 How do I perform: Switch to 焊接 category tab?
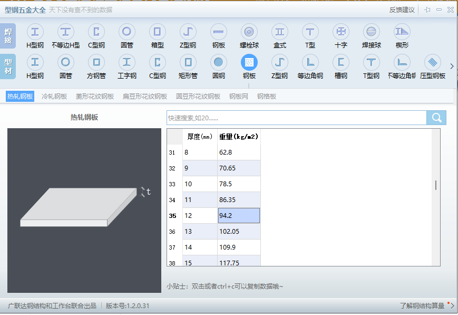coord(8,36)
